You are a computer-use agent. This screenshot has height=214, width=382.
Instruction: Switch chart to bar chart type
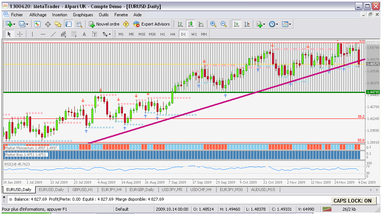point(180,24)
